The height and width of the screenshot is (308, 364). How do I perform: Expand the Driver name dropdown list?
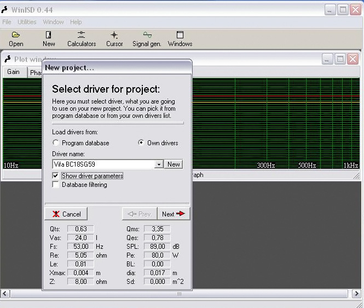coord(159,164)
